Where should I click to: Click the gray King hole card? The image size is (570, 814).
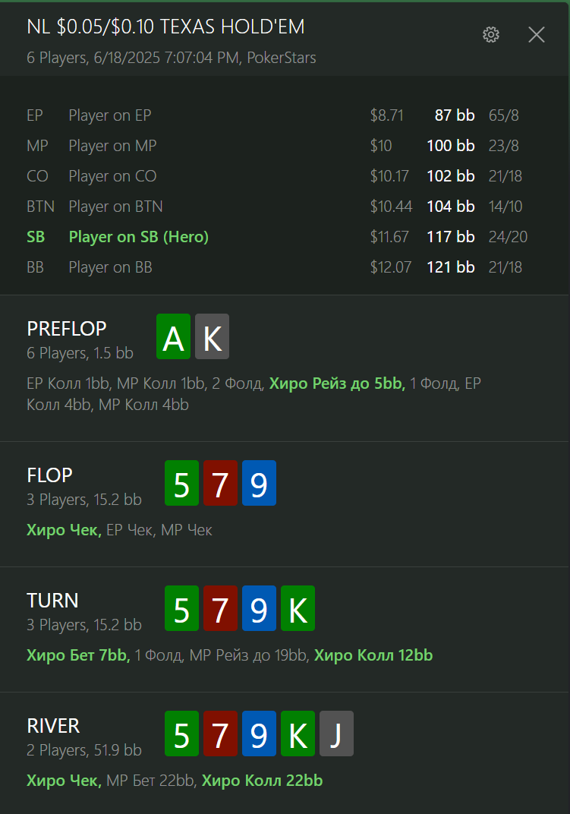212,336
